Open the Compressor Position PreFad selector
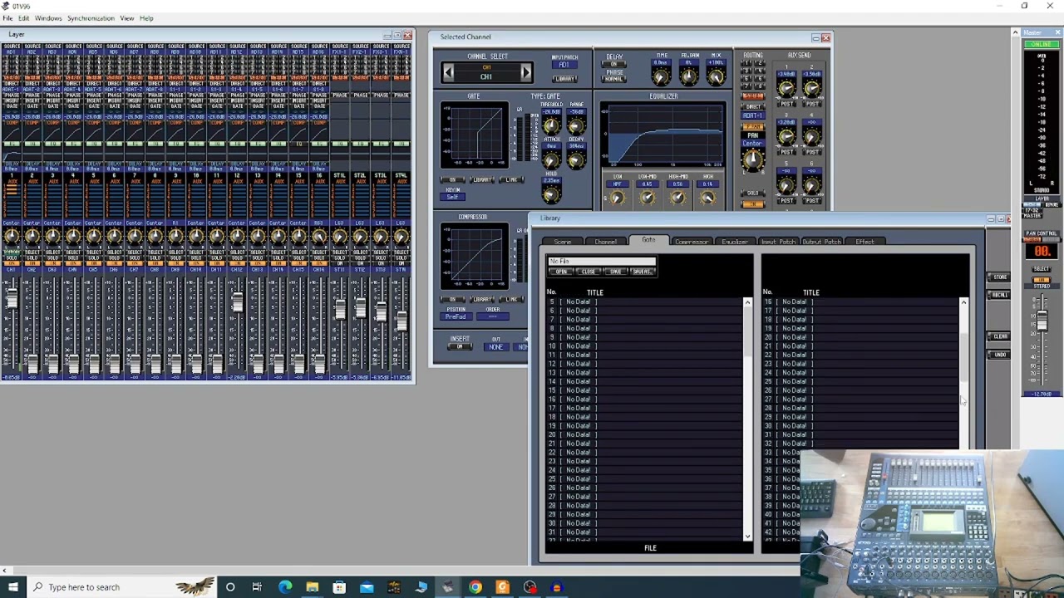 click(456, 316)
